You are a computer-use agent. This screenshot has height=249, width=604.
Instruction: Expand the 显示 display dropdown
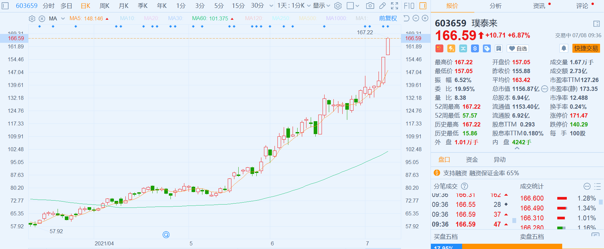point(321,6)
